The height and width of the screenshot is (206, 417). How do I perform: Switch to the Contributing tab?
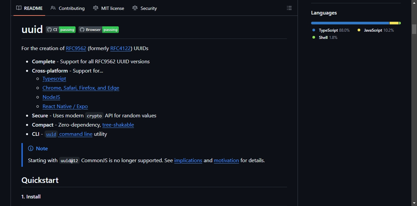(x=68, y=8)
